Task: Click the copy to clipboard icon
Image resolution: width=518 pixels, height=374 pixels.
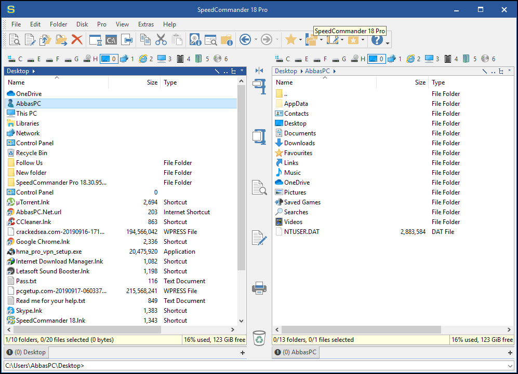Action: 145,40
